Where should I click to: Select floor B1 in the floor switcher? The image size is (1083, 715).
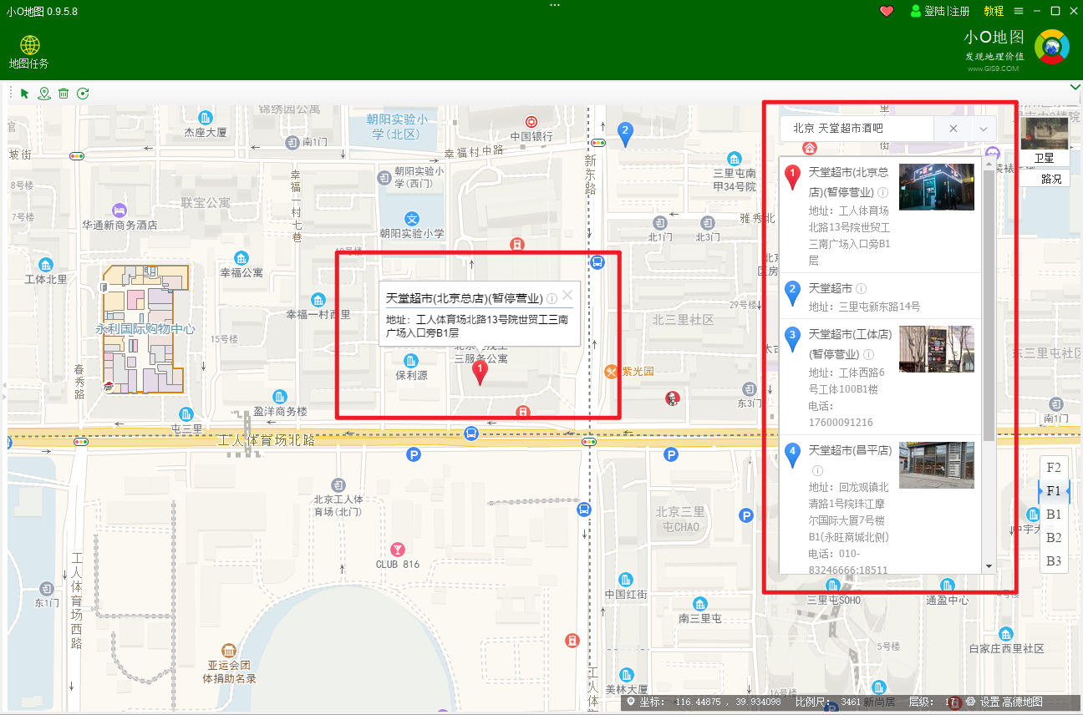1054,515
